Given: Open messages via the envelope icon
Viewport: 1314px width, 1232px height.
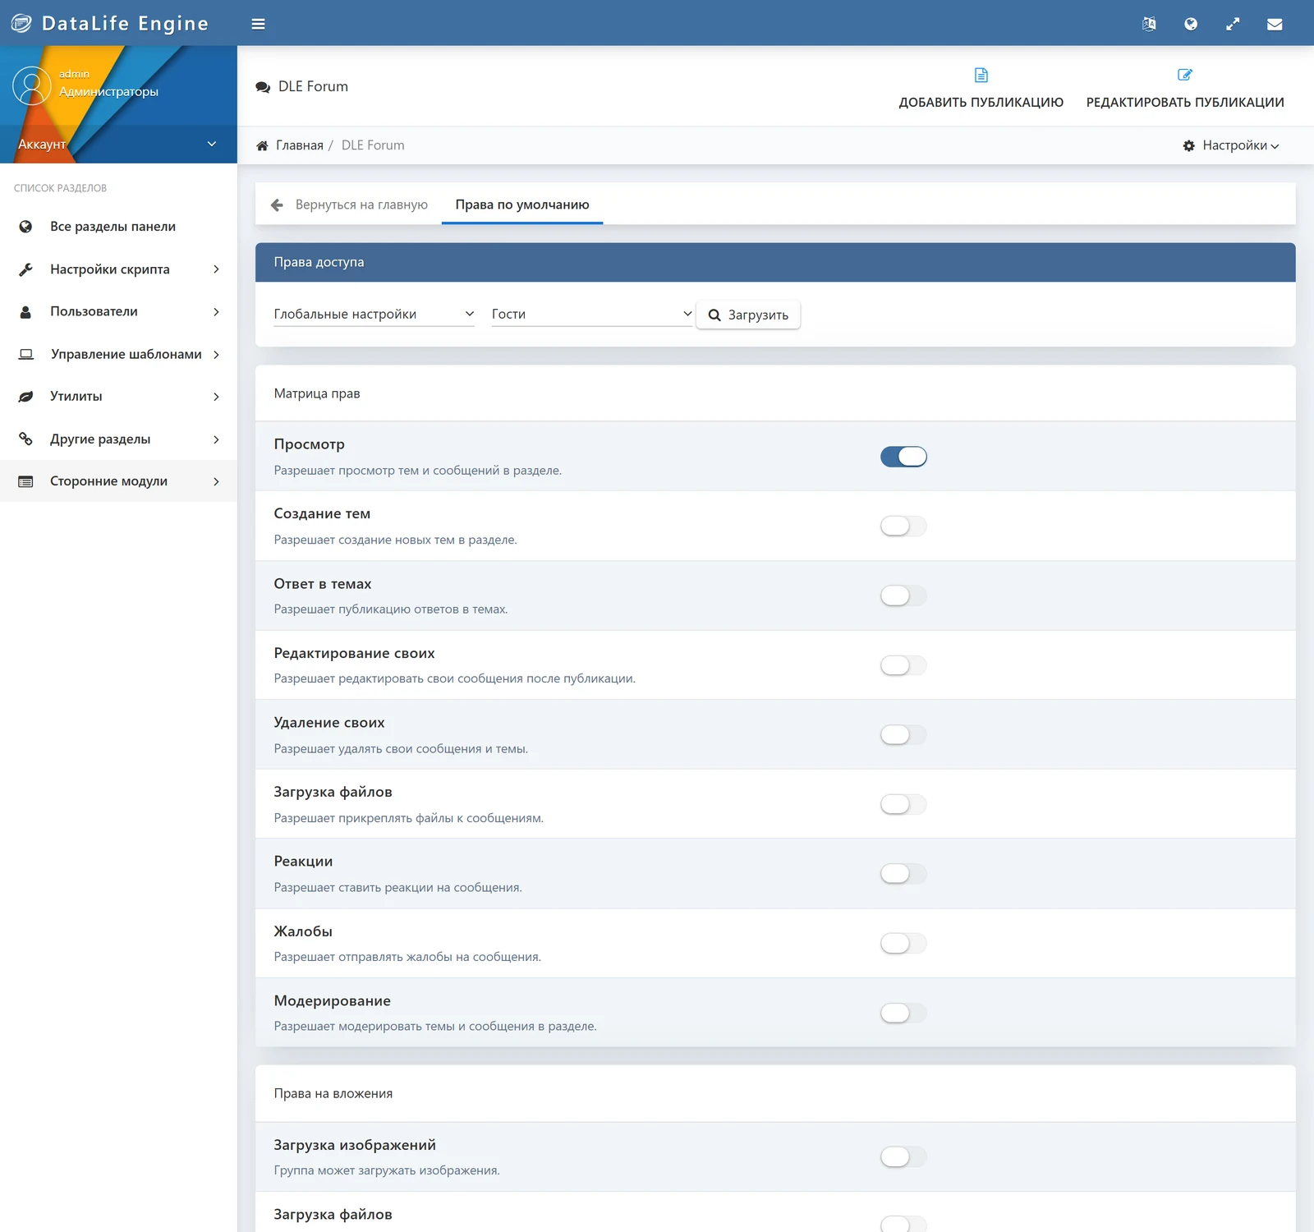Looking at the screenshot, I should tap(1275, 24).
